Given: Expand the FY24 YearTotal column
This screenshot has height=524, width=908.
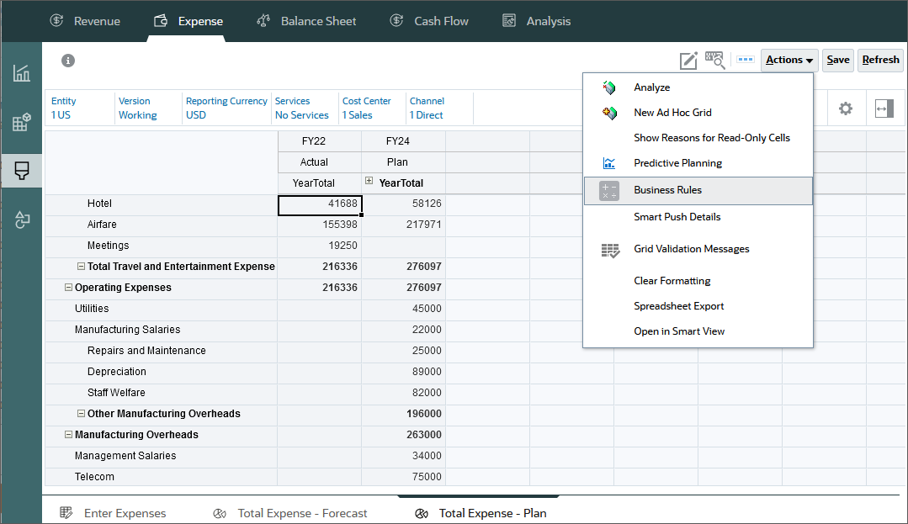Looking at the screenshot, I should pos(369,183).
